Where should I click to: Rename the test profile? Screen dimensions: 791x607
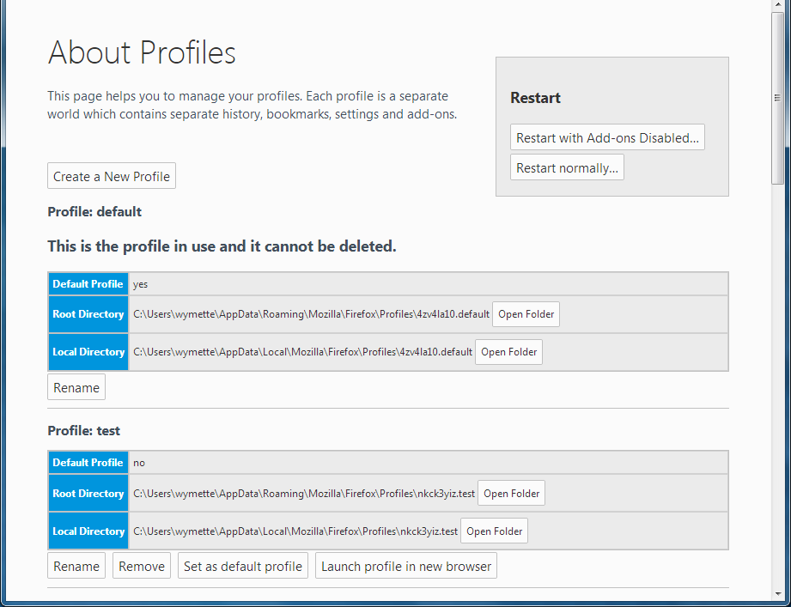(x=76, y=566)
